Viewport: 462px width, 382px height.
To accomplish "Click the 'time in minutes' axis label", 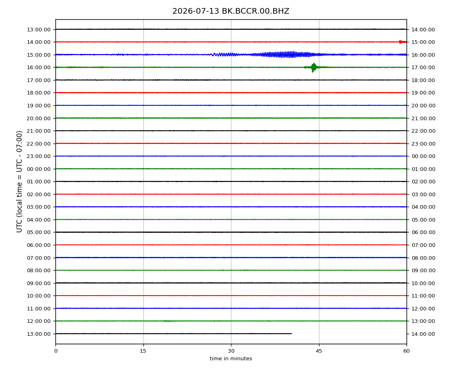I will (x=231, y=359).
